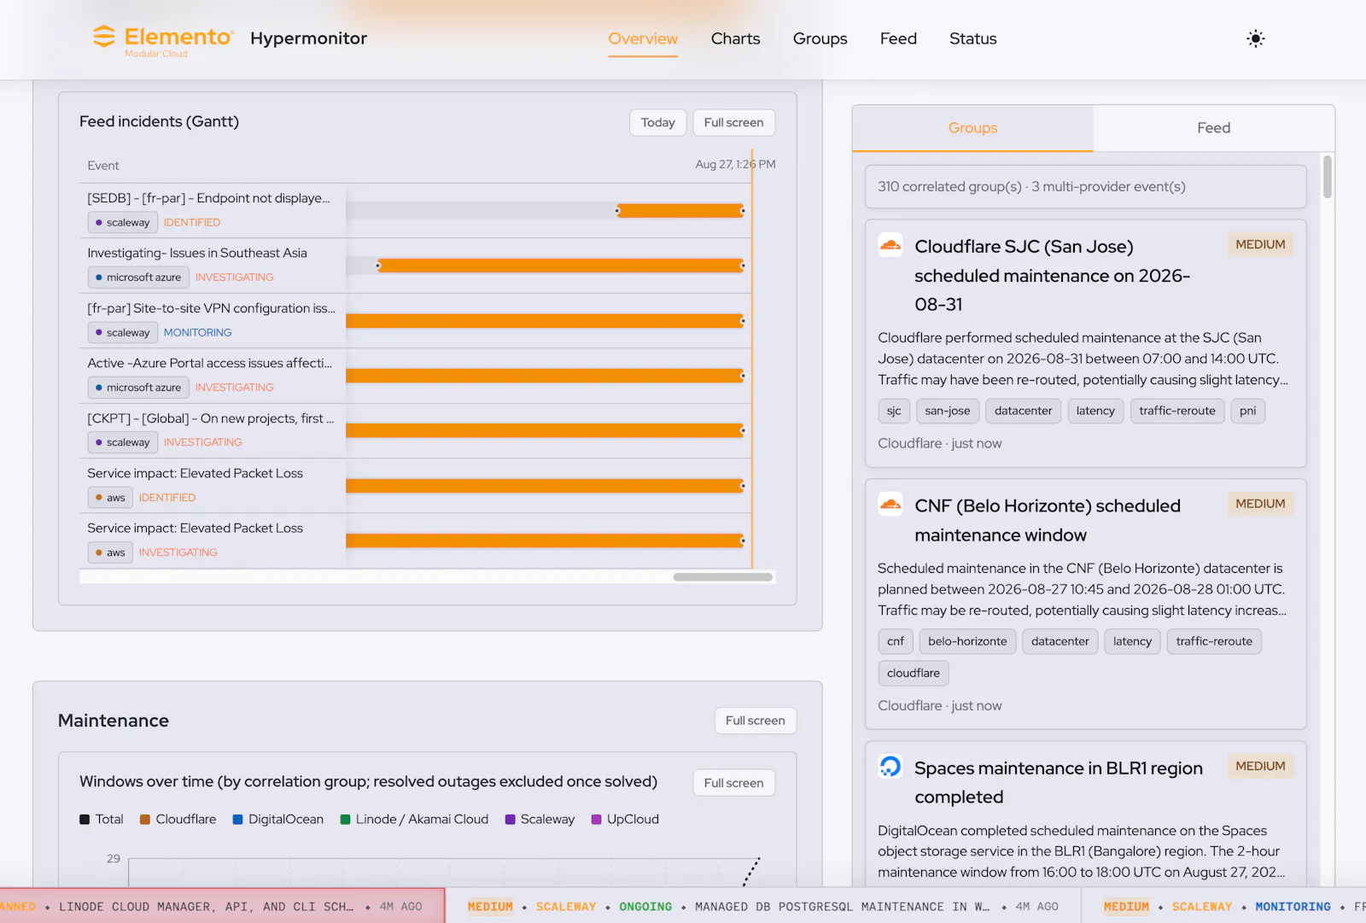Open 'Cloudflare SJC (San Jose)' maintenance title
Viewport: 1366px width, 923px height.
tap(1052, 275)
